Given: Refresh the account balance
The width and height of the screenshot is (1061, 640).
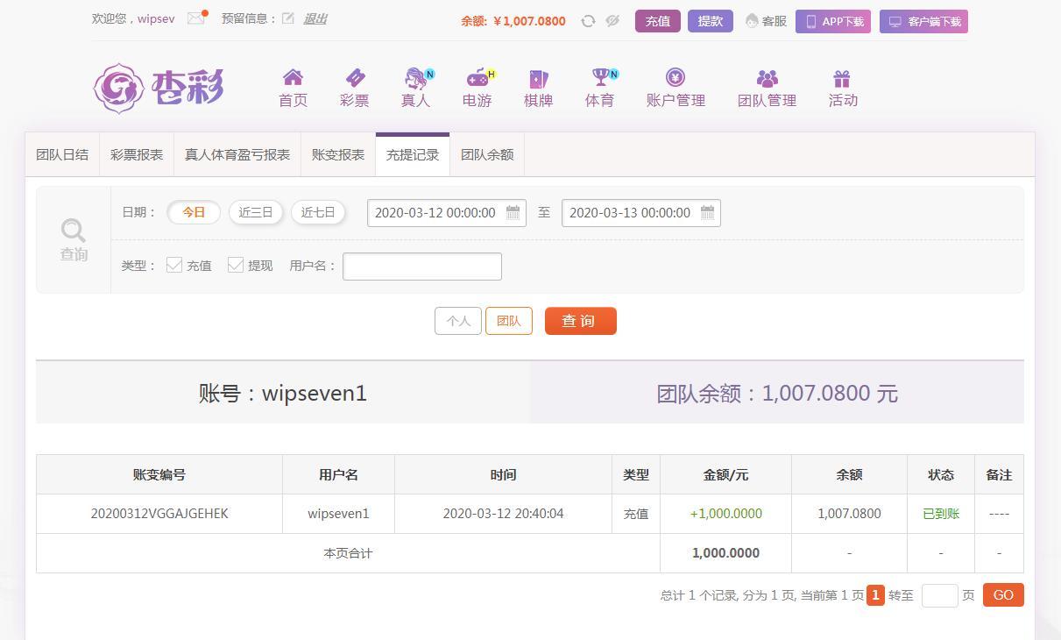Looking at the screenshot, I should (x=588, y=21).
